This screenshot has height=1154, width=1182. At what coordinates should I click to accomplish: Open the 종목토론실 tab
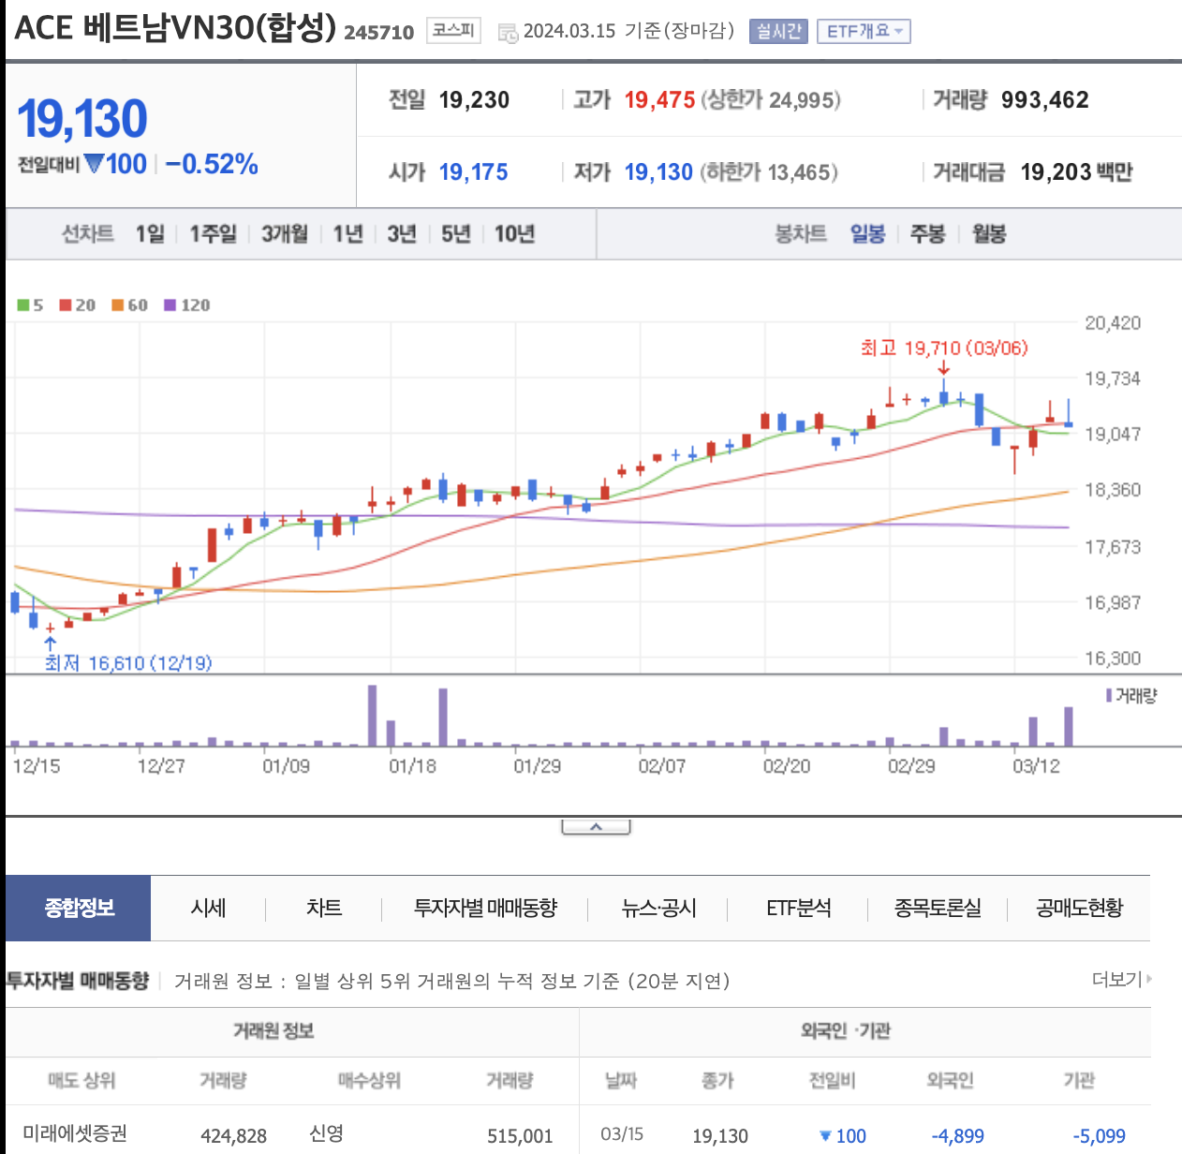(x=938, y=908)
